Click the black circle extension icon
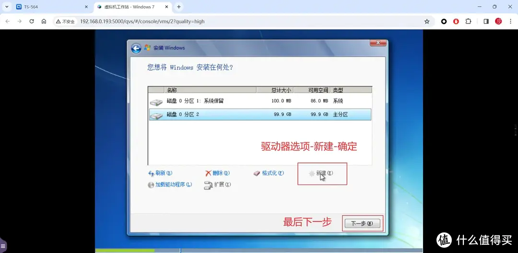The width and height of the screenshot is (518, 253). coord(444,22)
